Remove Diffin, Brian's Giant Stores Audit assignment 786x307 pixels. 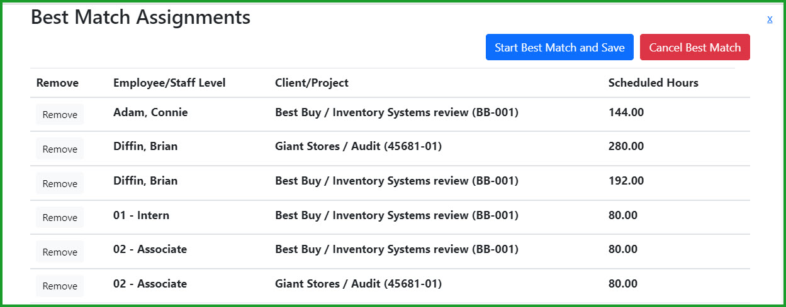pyautogui.click(x=60, y=149)
